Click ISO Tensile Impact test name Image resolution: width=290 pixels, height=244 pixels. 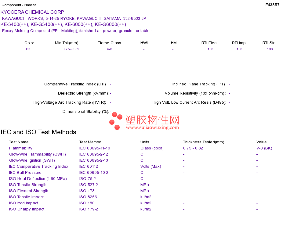pos(27,197)
